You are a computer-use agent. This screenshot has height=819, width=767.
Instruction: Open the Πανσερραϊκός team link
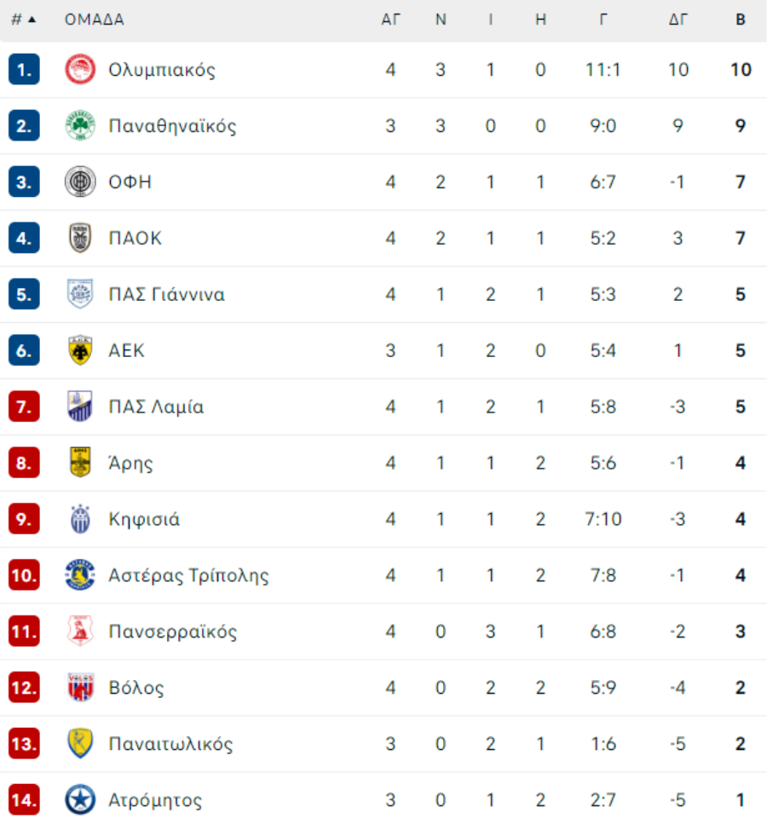pyautogui.click(x=172, y=632)
